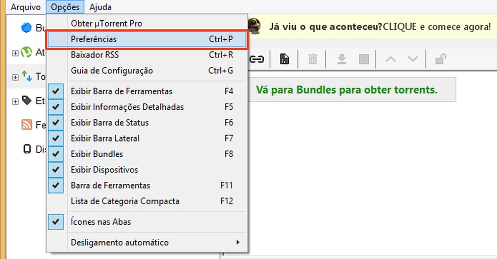Close the open Opções menu
Viewport: 497px width, 259px height.
(x=65, y=7)
